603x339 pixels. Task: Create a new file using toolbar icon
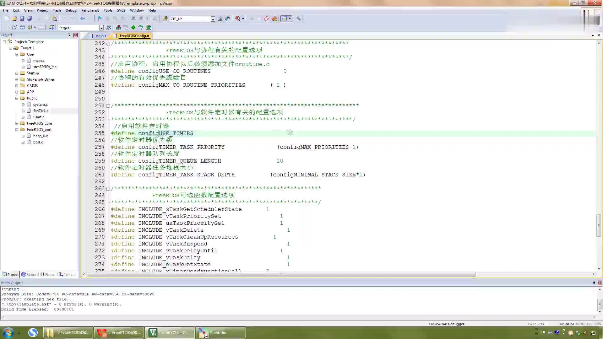(7, 19)
